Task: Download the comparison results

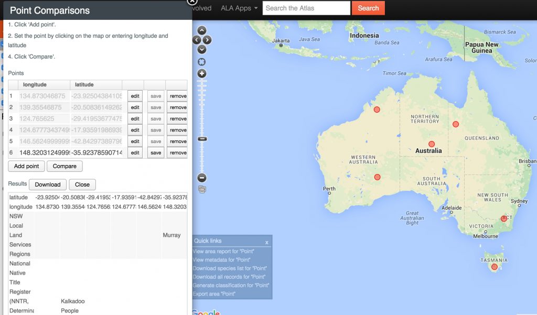Action: pyautogui.click(x=47, y=184)
